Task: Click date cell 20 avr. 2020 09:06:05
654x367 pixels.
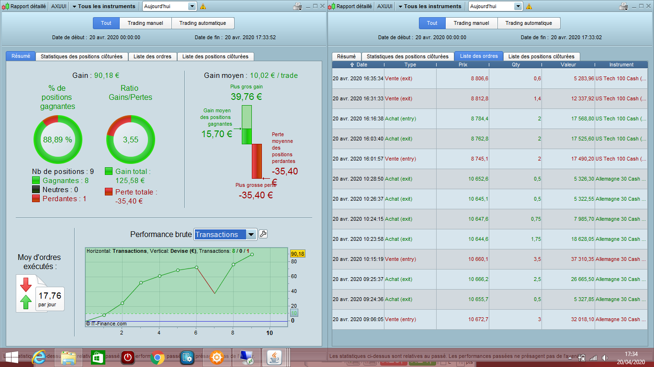Action: [x=358, y=319]
